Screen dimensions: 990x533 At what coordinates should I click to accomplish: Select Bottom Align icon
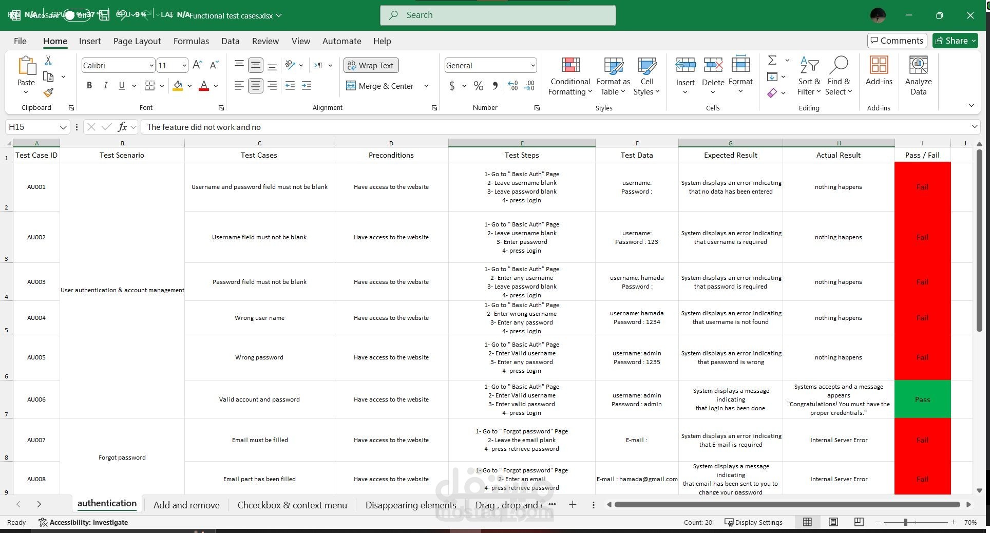pos(273,65)
